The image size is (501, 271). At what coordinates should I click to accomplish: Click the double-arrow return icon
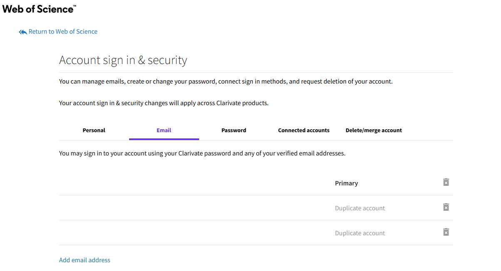pyautogui.click(x=22, y=32)
